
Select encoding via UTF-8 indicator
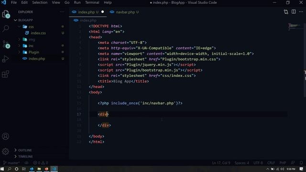pyautogui.click(x=258, y=162)
